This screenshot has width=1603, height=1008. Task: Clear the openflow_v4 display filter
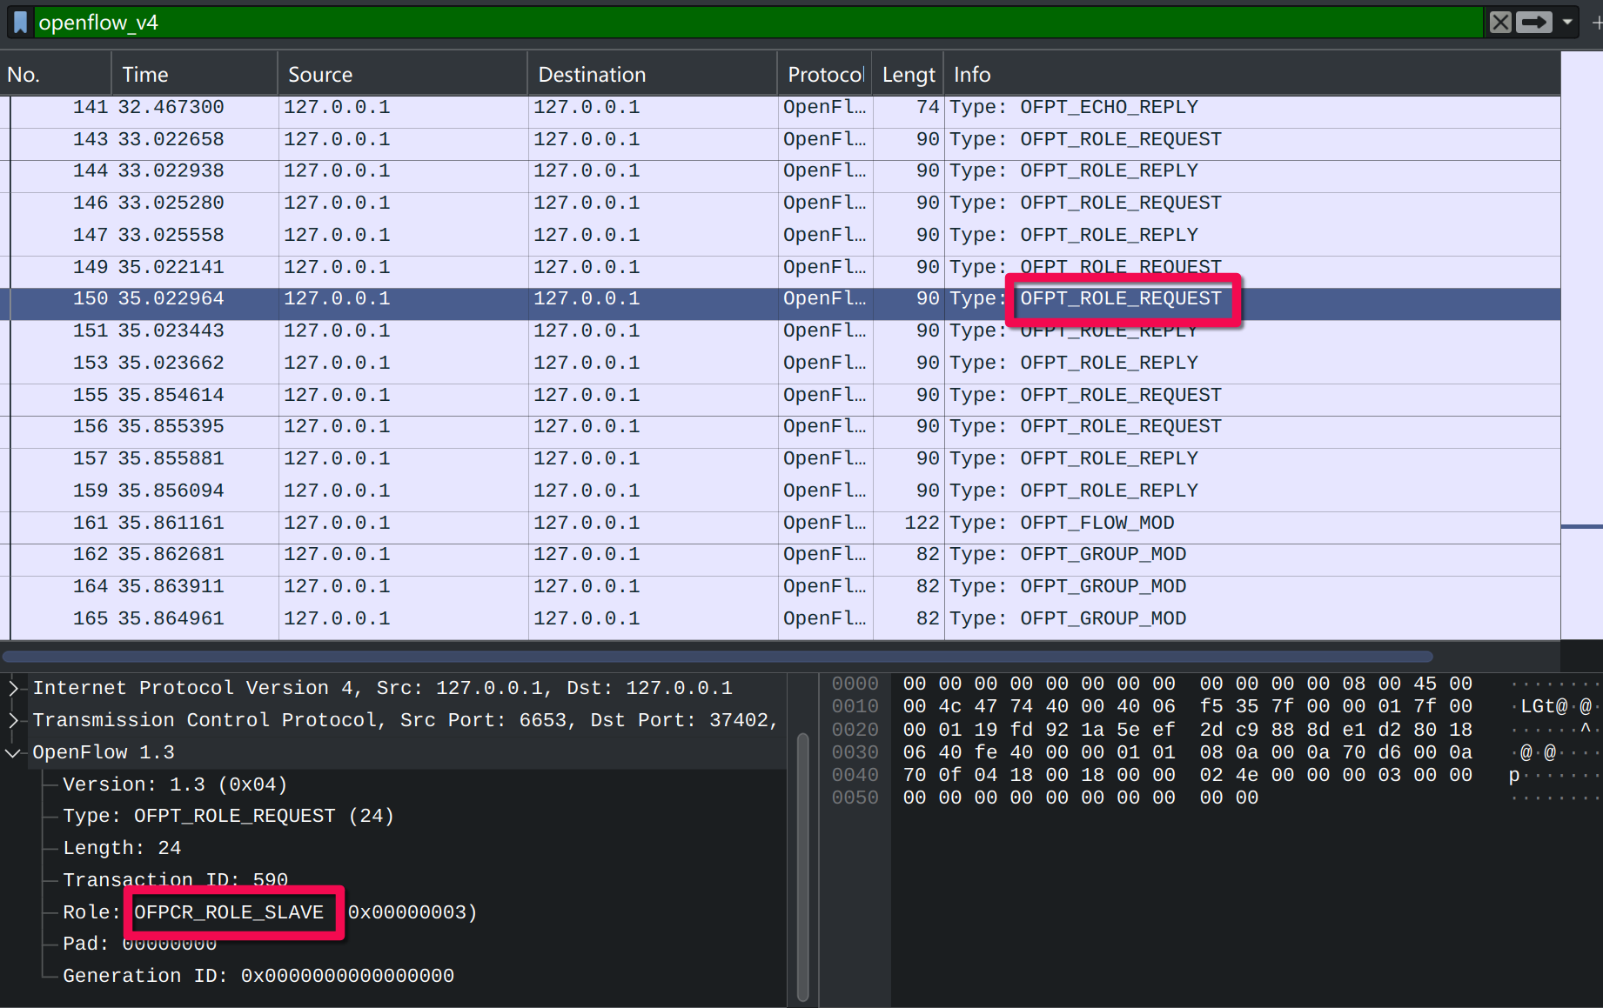(1499, 23)
